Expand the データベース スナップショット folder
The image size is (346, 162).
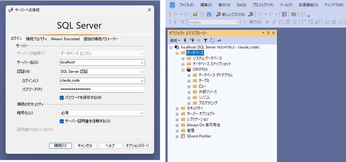click(x=183, y=64)
